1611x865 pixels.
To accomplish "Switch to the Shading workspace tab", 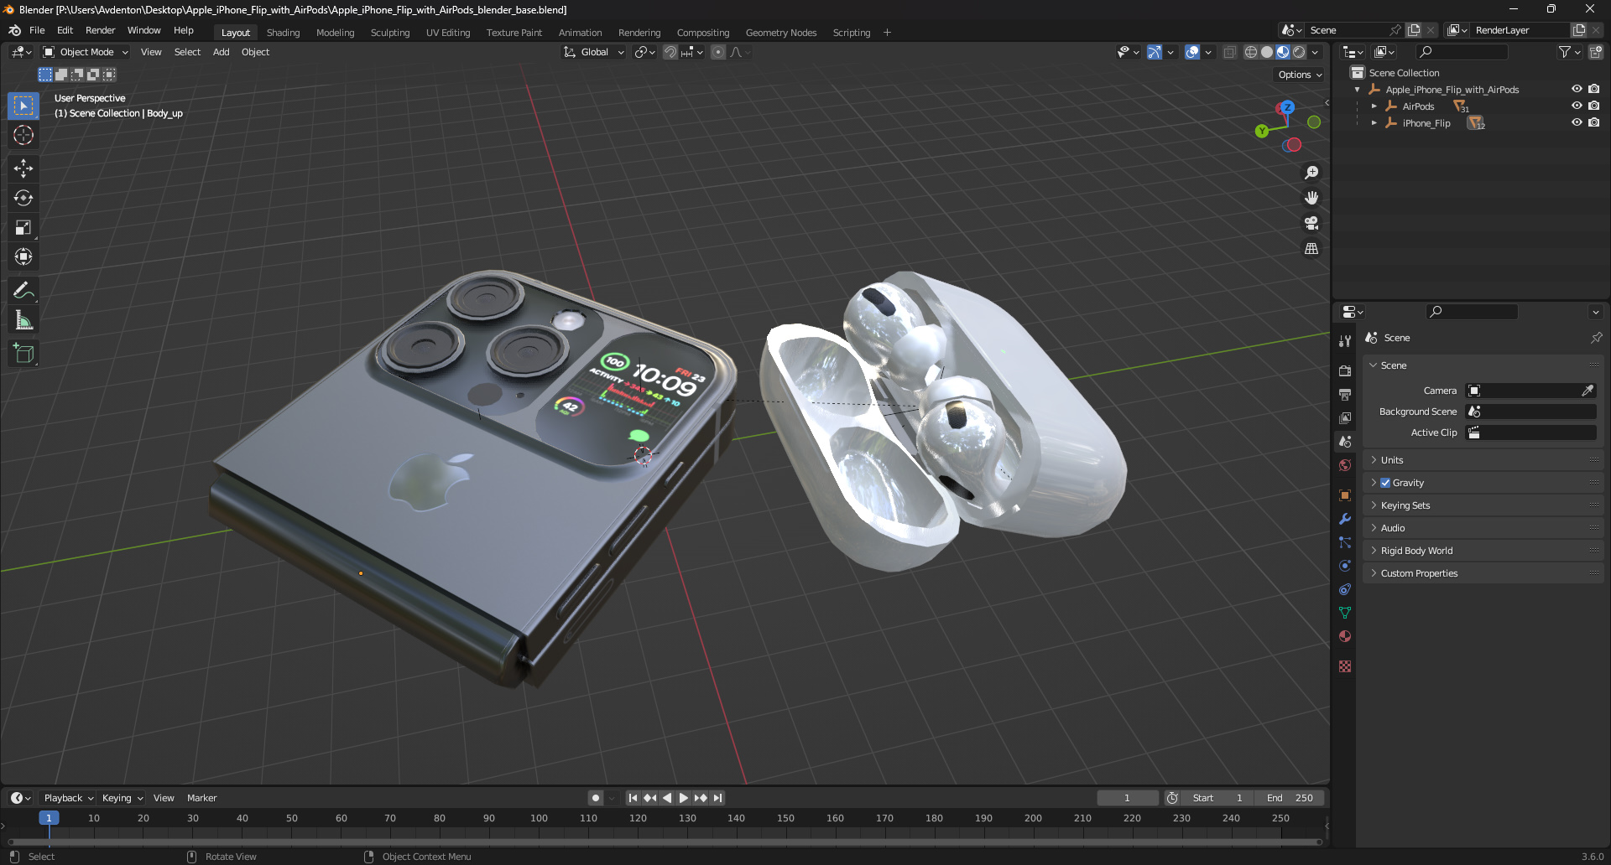I will pyautogui.click(x=283, y=33).
